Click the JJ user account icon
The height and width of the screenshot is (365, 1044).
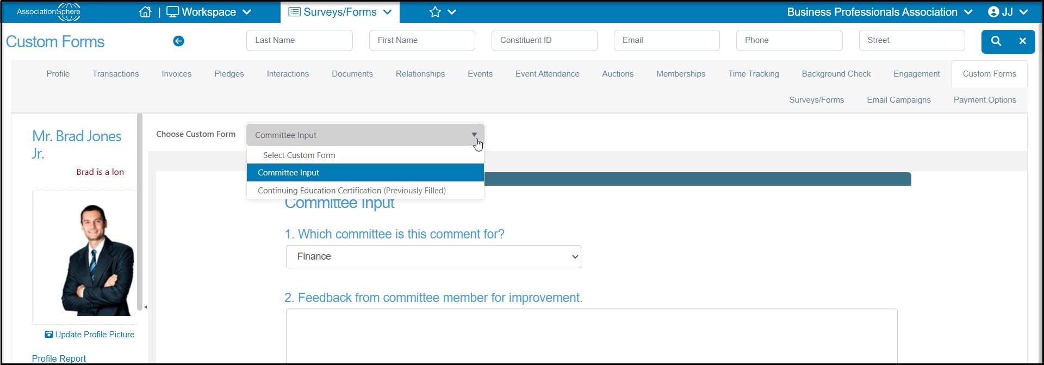pos(994,12)
